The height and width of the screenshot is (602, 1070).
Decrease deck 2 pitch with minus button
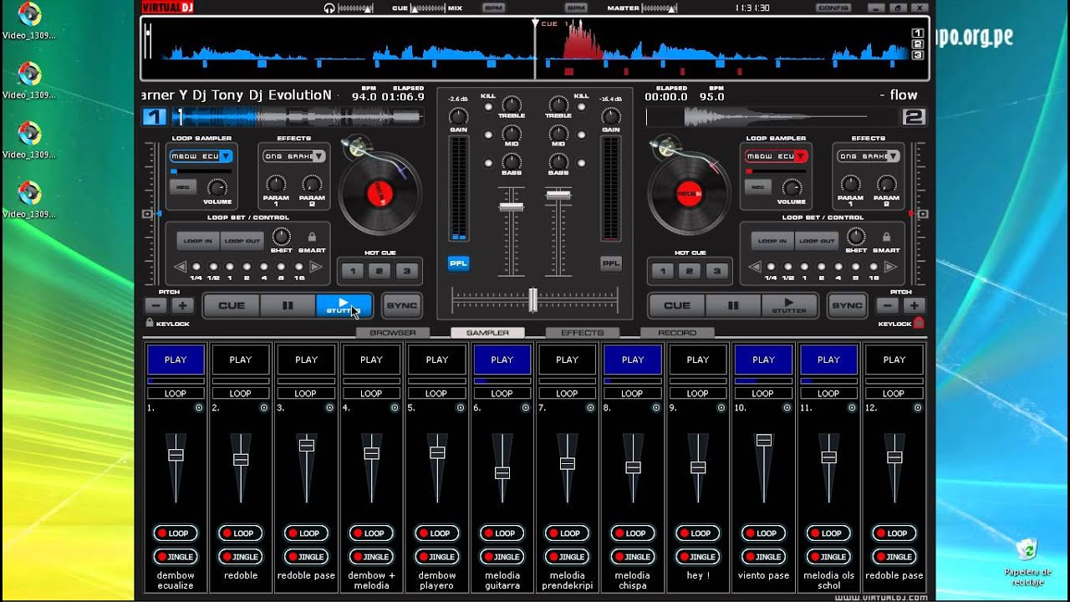point(886,306)
